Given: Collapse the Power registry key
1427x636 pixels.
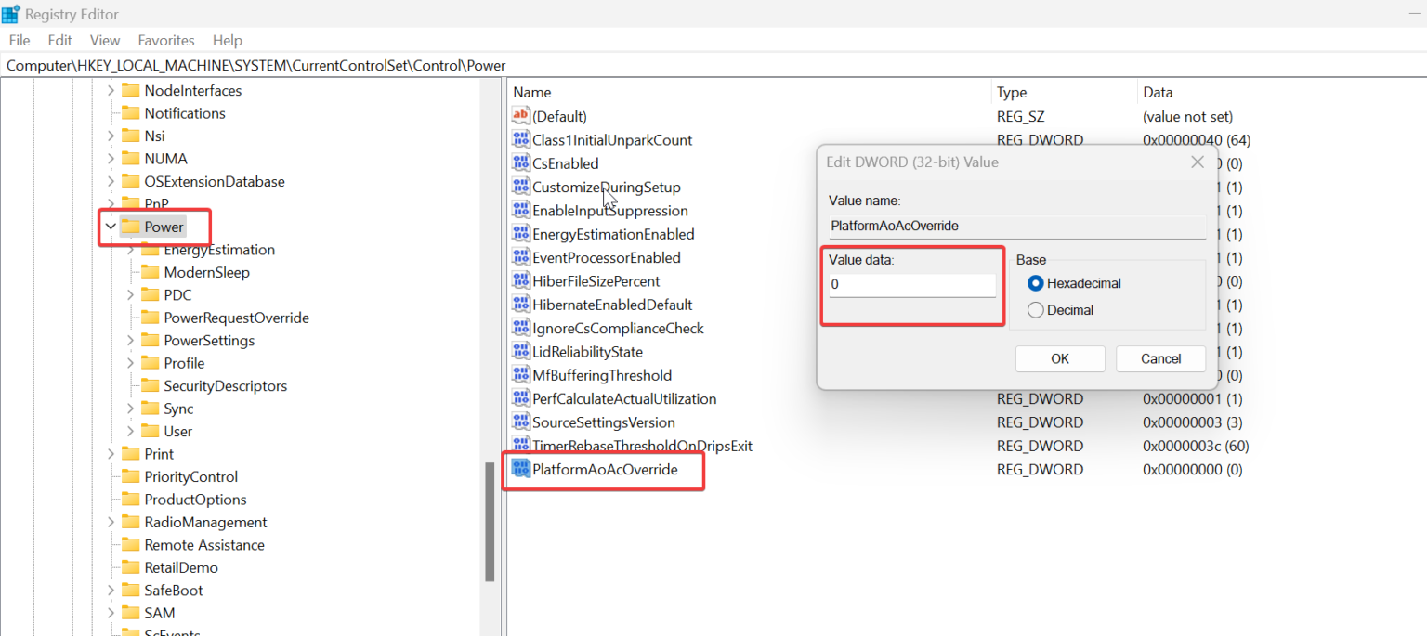Looking at the screenshot, I should coord(111,227).
